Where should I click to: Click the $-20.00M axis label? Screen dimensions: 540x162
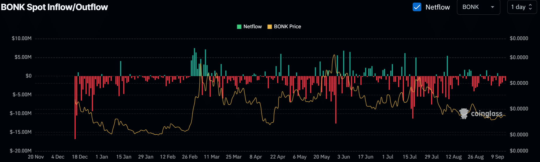coord(21,151)
